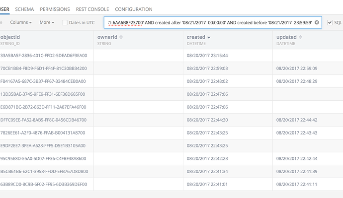The image size is (343, 198).
Task: Click created value 08/20/2017 22:59:03
Action: click(207, 68)
